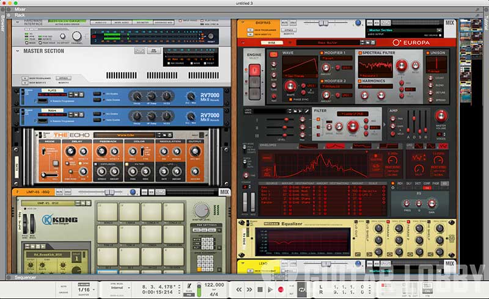The image size is (489, 299).
Task: Click Kong patch browse folder icon
Action: (83, 203)
